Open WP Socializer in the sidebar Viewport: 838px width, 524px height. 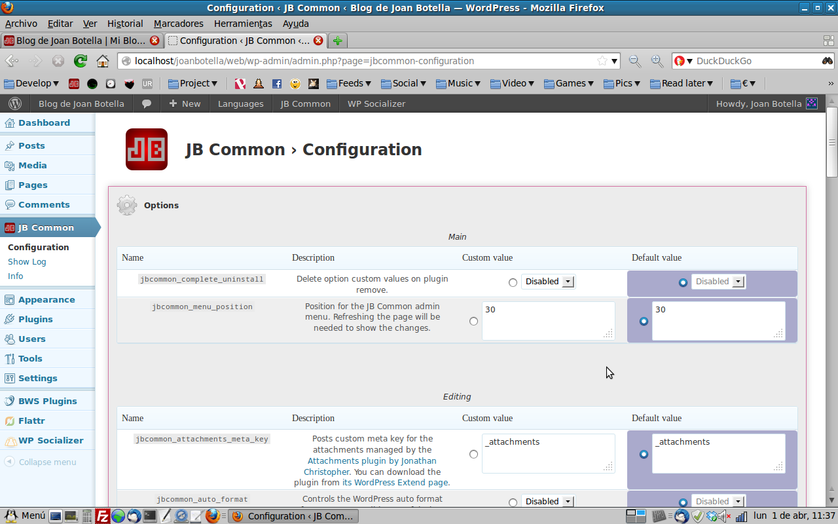(x=51, y=440)
